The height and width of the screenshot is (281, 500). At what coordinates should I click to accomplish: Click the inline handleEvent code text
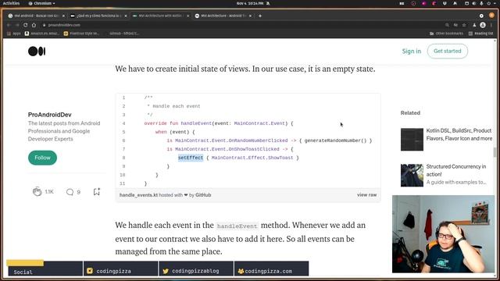(x=237, y=226)
